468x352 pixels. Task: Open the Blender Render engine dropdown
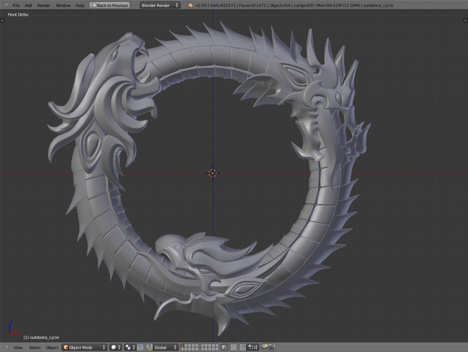160,5
